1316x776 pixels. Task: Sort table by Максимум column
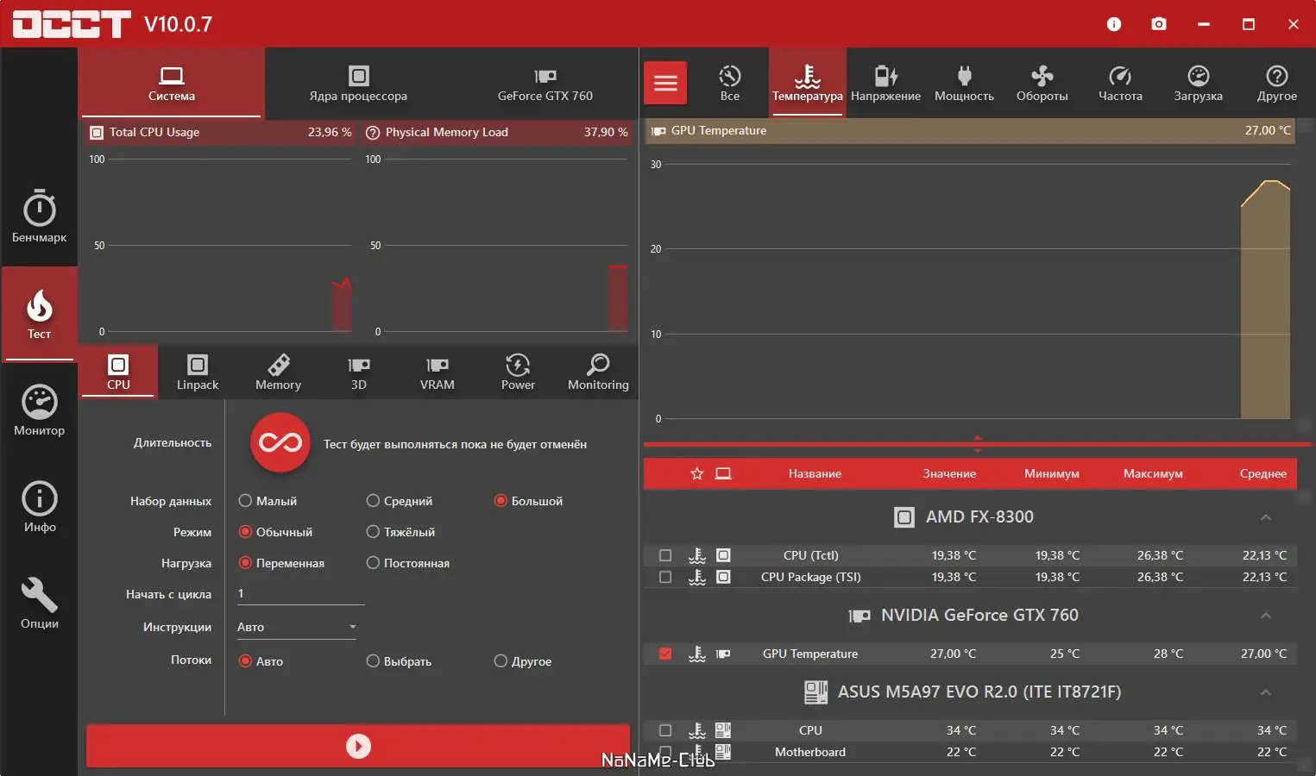click(x=1153, y=473)
